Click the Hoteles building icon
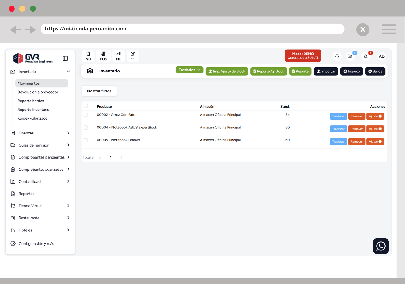The image size is (405, 284). point(13,230)
